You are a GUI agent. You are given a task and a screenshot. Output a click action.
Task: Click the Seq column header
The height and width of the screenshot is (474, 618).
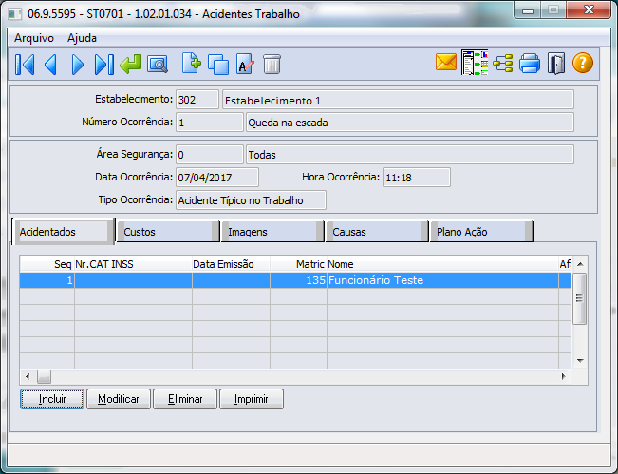47,264
